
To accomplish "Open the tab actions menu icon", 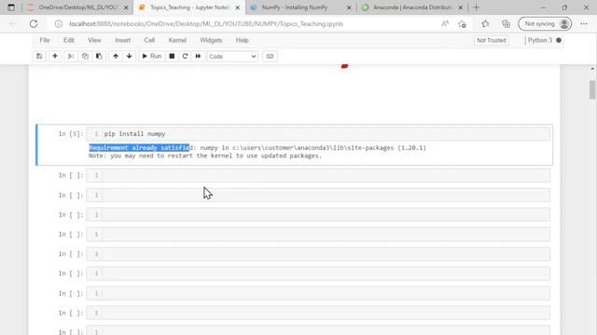I will click(x=11, y=7).
